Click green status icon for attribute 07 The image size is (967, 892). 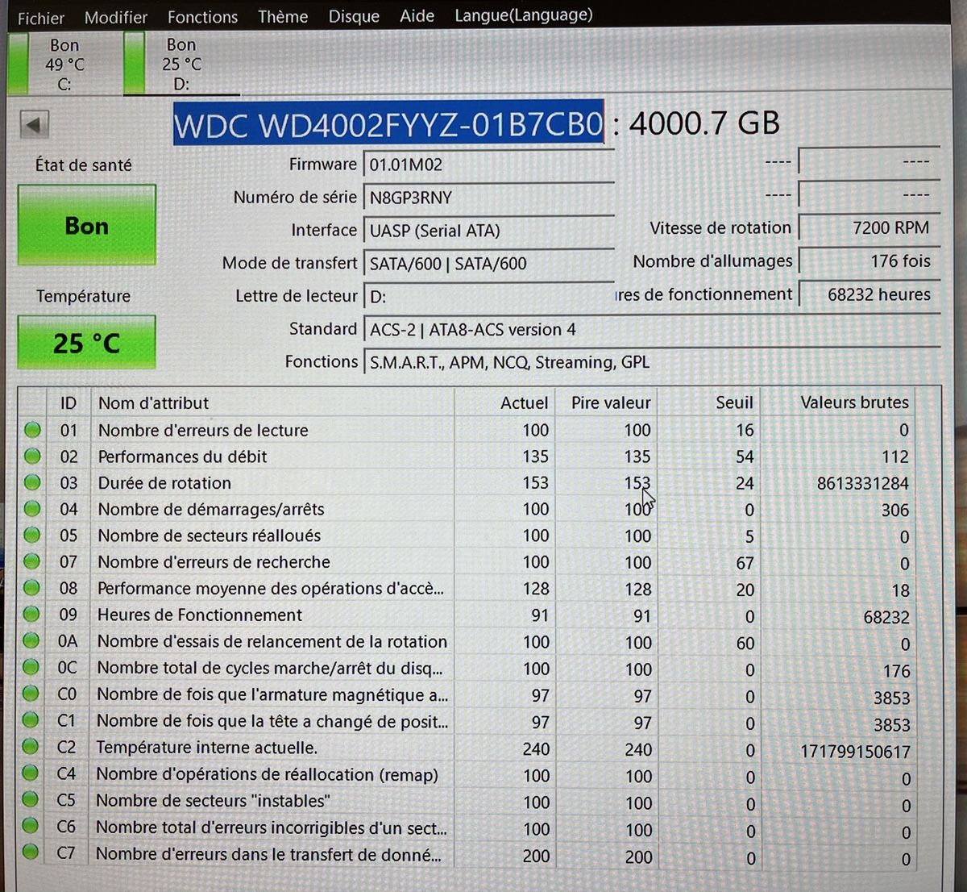32,561
